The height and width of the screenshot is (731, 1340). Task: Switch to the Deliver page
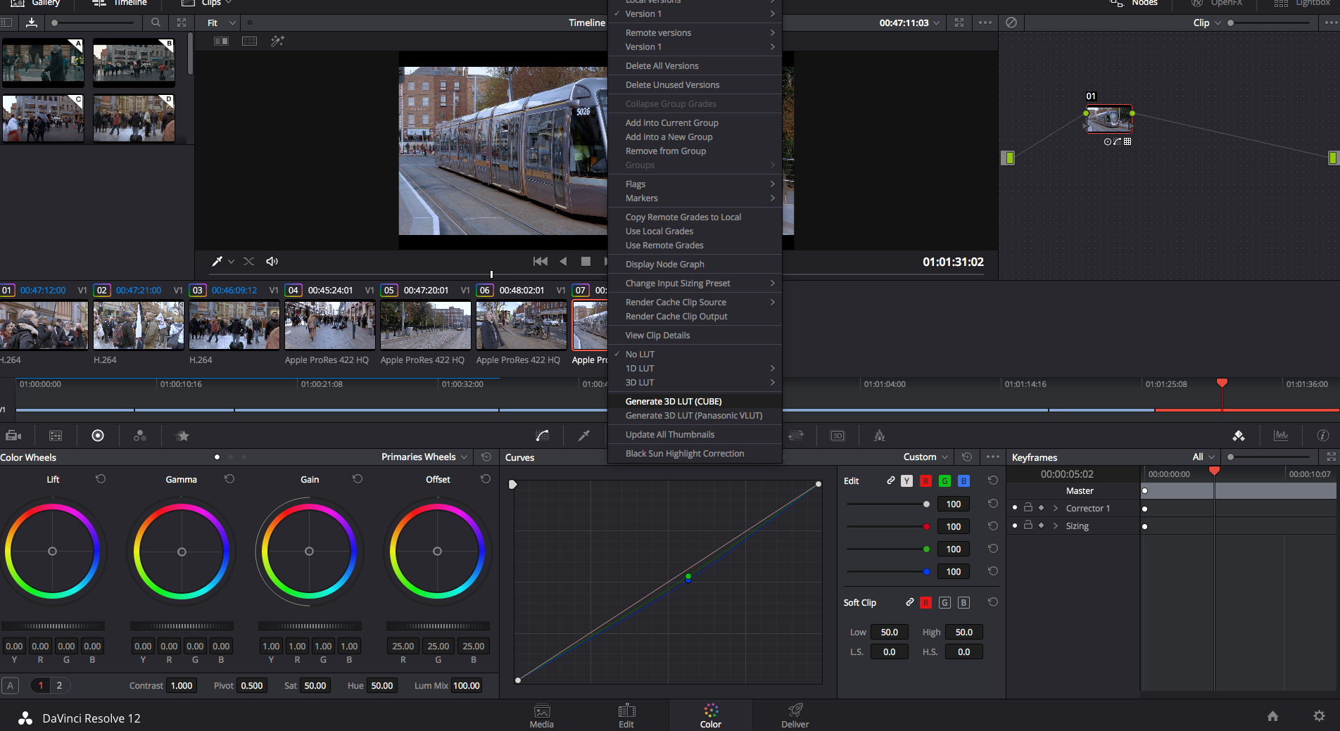(795, 716)
